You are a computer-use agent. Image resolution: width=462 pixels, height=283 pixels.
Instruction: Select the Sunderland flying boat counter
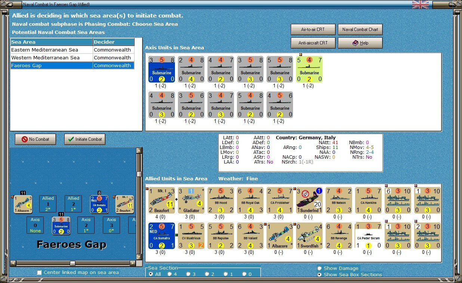[x=309, y=200]
